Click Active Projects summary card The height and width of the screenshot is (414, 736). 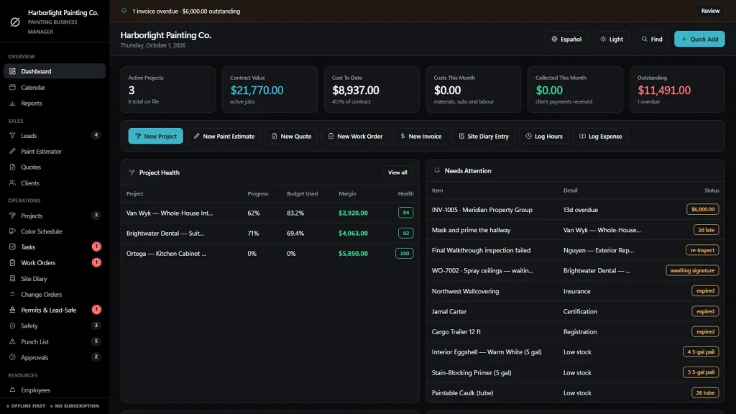click(x=167, y=89)
